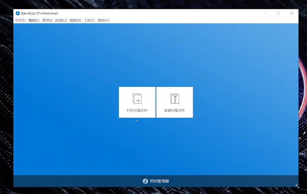Open the 查找(I) menu
Image resolution: width=307 pixels, height=194 pixels.
click(x=47, y=20)
